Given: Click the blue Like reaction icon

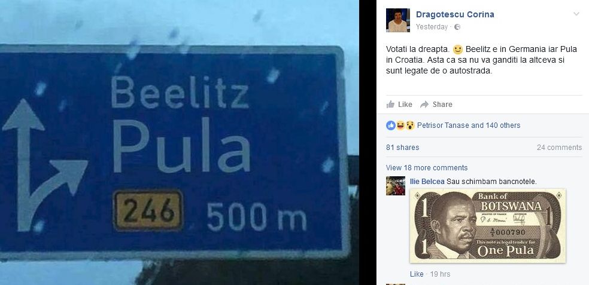Looking at the screenshot, I should click(x=391, y=125).
